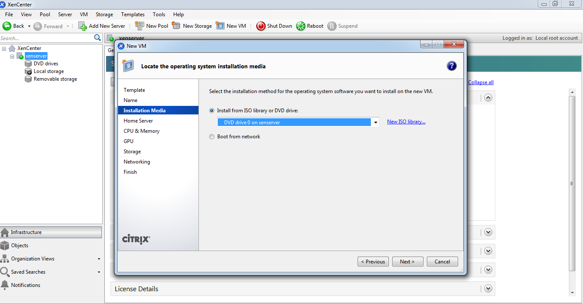Open the View menu
The width and height of the screenshot is (583, 304).
coord(26,15)
